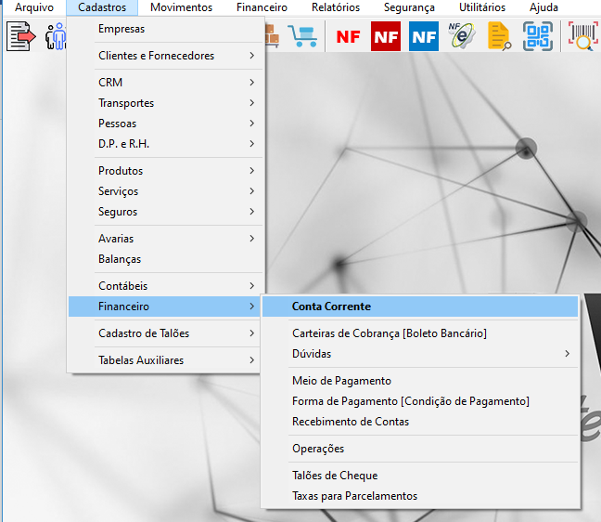Expand the Seguros submenu
This screenshot has width=601, height=522.
click(x=166, y=212)
